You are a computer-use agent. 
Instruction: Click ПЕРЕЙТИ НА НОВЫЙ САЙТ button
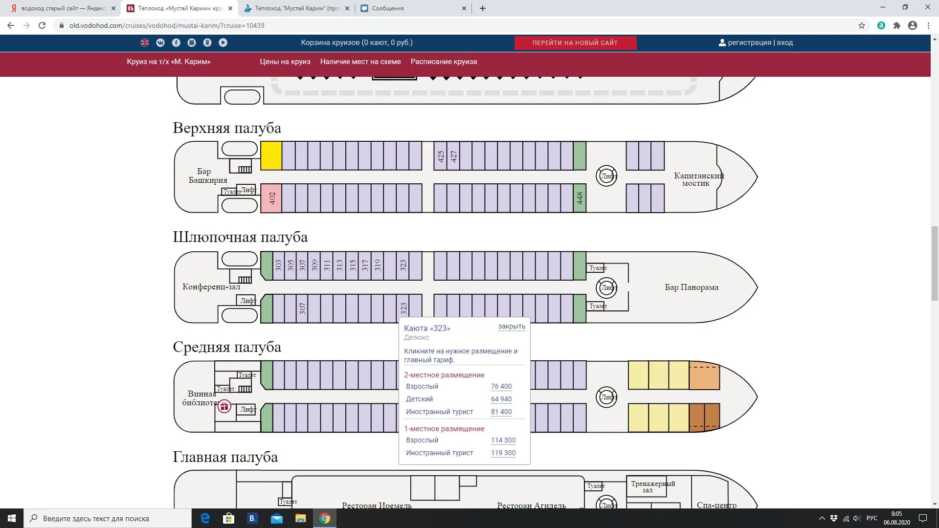point(575,43)
